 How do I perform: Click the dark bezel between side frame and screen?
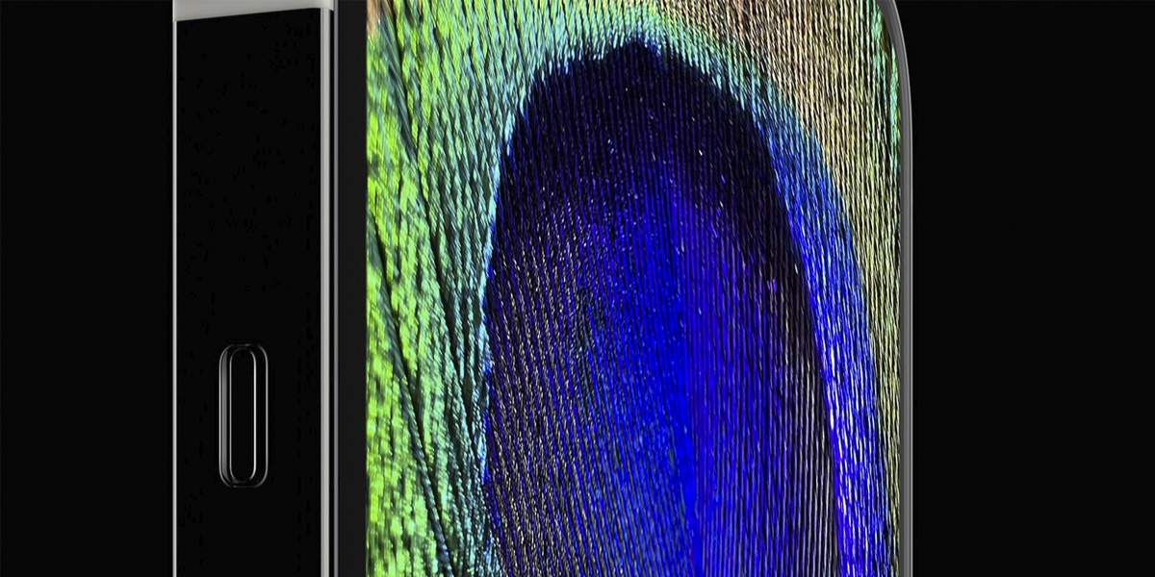click(x=350, y=288)
